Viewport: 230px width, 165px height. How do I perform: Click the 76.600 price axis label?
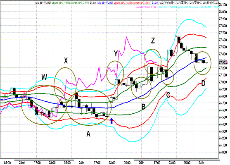click(x=223, y=110)
